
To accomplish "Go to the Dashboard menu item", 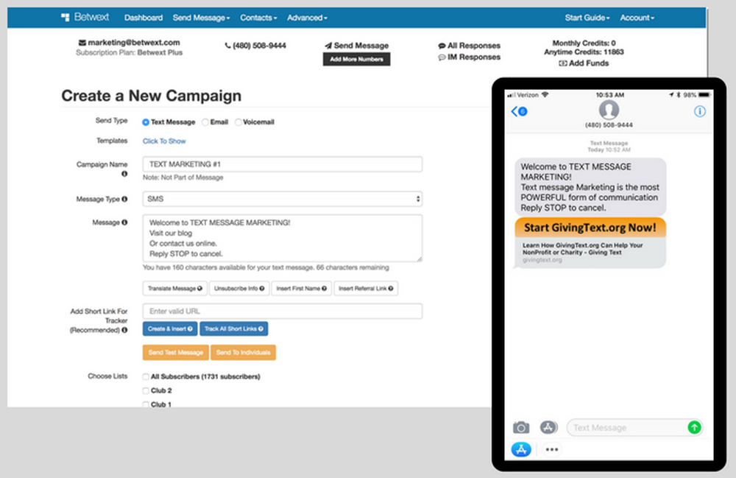I will (x=143, y=17).
